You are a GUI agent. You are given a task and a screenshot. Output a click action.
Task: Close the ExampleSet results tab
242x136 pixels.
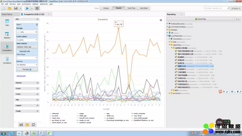pos(49,14)
